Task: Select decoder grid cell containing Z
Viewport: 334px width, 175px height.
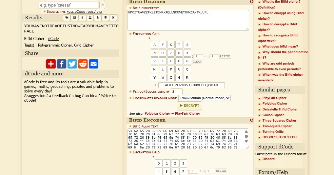Action: [x=171, y=53]
